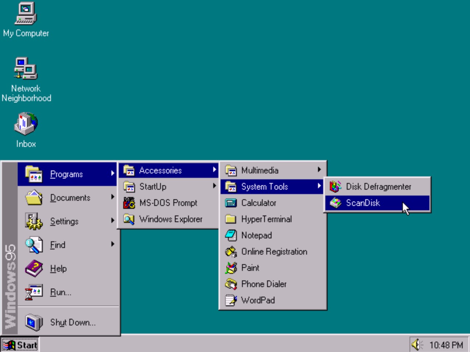Launch Paint
This screenshot has height=352, width=470.
point(250,268)
